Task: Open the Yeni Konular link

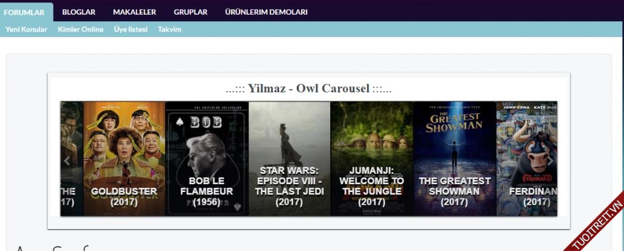Action: tap(26, 29)
